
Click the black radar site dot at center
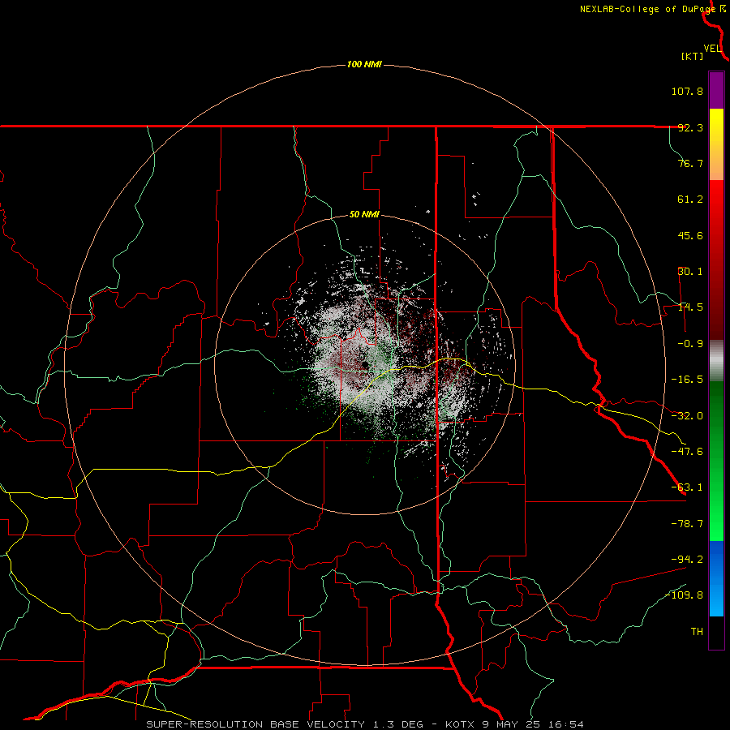coord(366,364)
